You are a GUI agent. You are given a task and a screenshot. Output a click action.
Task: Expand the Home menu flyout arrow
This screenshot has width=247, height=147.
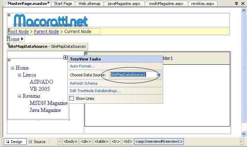coord(22,39)
